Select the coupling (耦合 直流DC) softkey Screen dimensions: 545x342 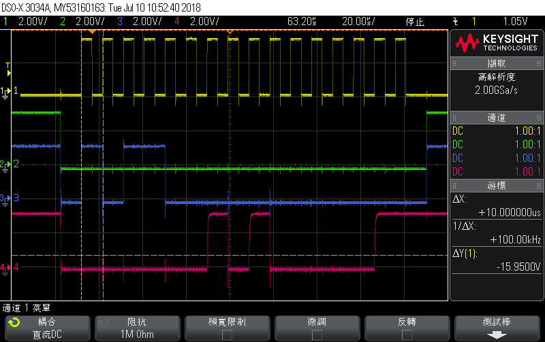[x=47, y=328]
